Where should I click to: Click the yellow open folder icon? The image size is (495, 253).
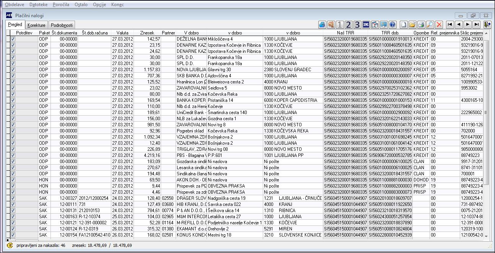(x=412, y=24)
